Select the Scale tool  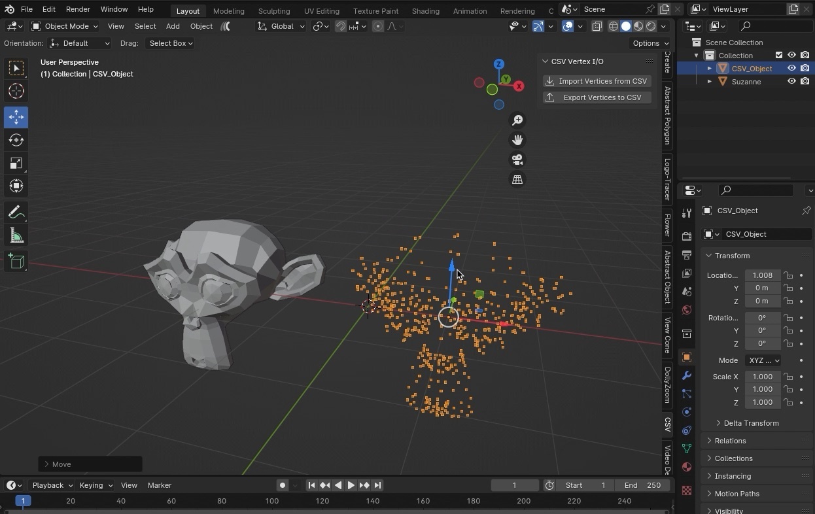[x=16, y=163]
